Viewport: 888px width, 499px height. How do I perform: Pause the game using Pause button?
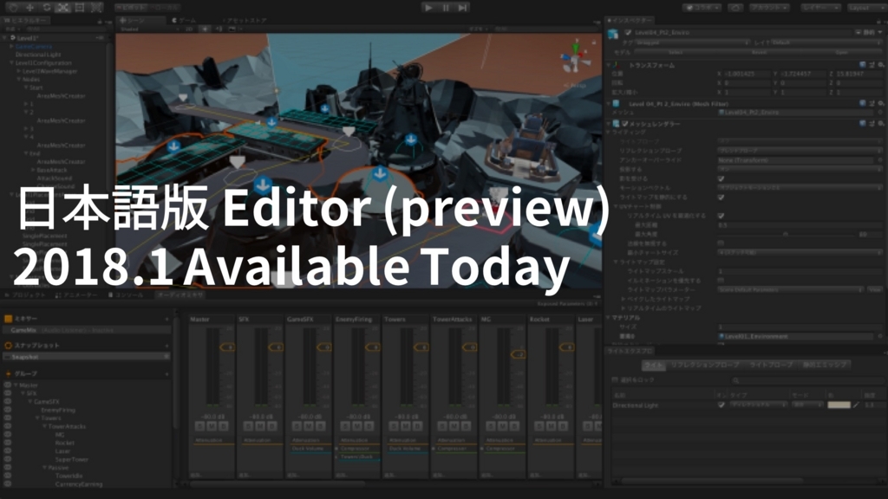tap(446, 8)
